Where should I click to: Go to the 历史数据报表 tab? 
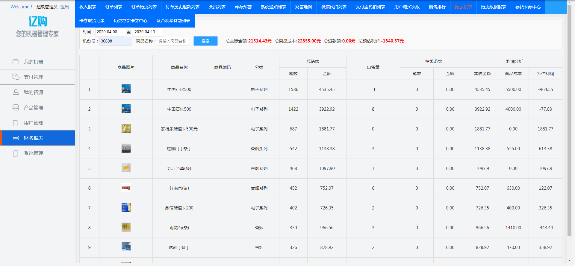(x=493, y=7)
